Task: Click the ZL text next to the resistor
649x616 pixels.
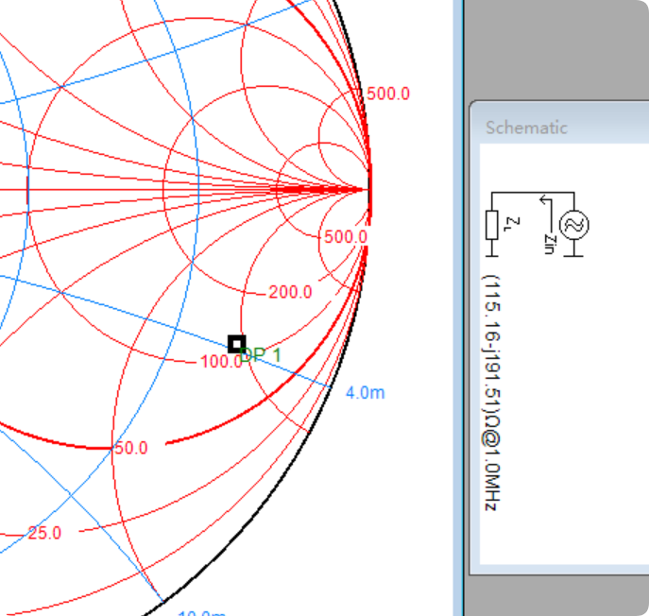Action: click(511, 223)
